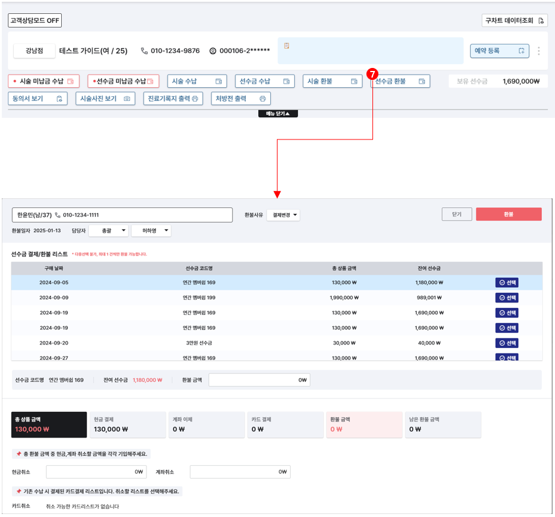Select the 2024-09-05 row 선택 button

click(507, 283)
